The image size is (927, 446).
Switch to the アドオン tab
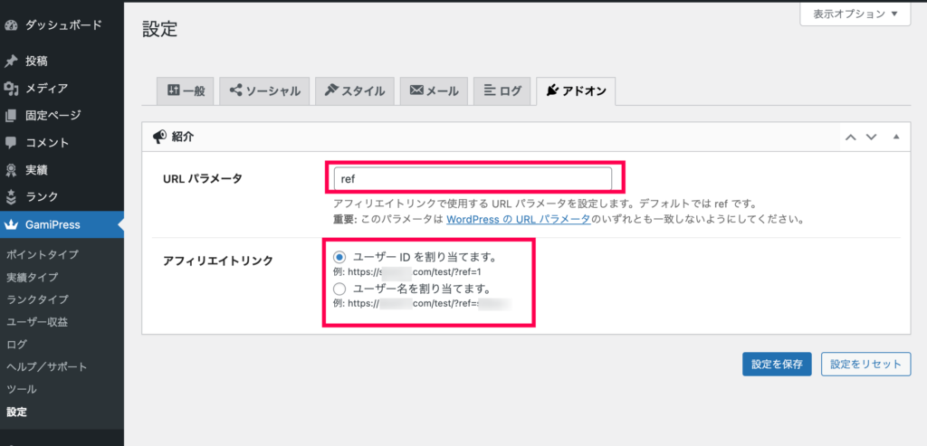[576, 91]
